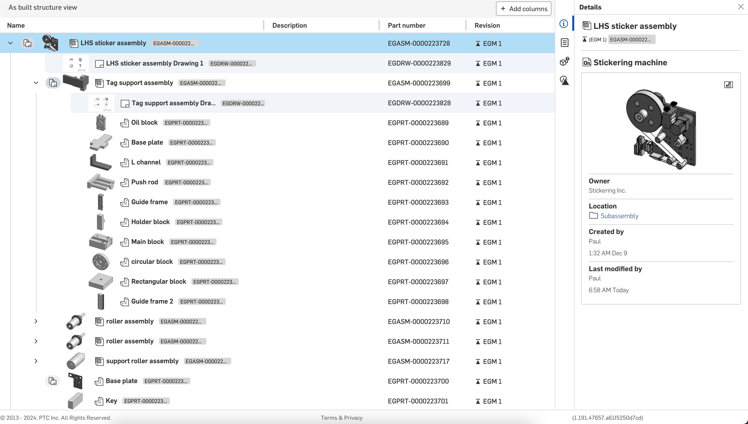
Task: Click the Oil block thumbnail image
Action: 101,122
